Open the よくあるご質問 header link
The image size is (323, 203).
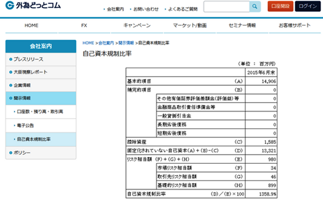pos(182,9)
